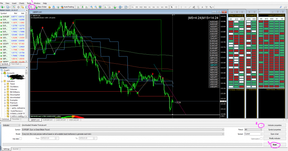This screenshot has height=151, width=288.
Task: Open the Charts menu
Action: (22, 3)
